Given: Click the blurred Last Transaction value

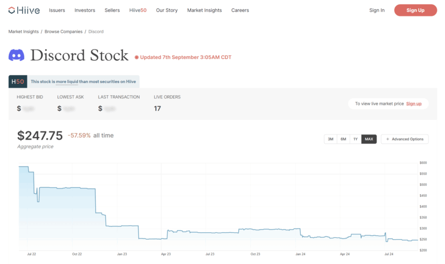Looking at the screenshot, I should [110, 109].
